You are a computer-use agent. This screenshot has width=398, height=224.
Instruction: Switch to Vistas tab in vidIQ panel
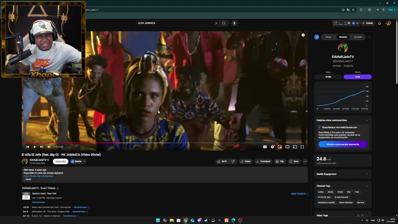click(328, 37)
